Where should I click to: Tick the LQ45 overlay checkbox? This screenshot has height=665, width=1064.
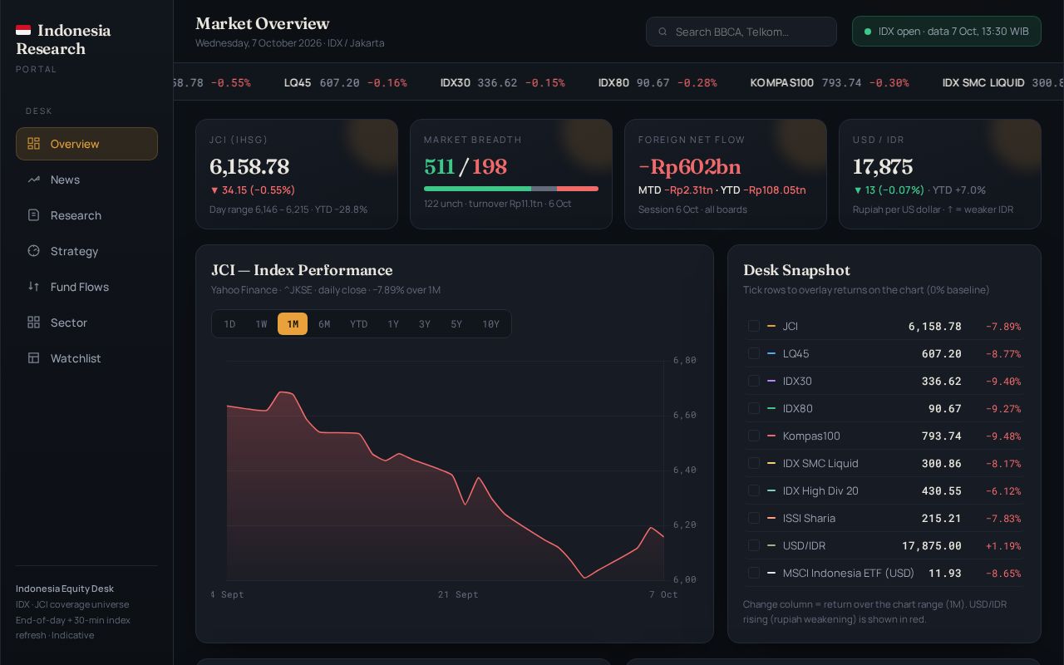click(x=754, y=353)
